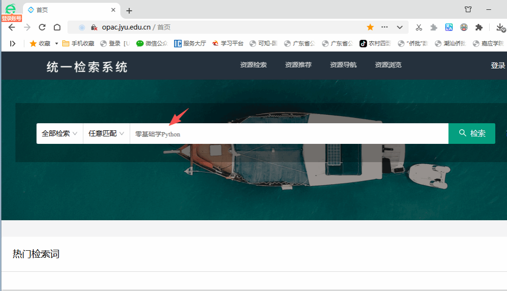Go to 资源导航 in the top navigation

pos(343,65)
